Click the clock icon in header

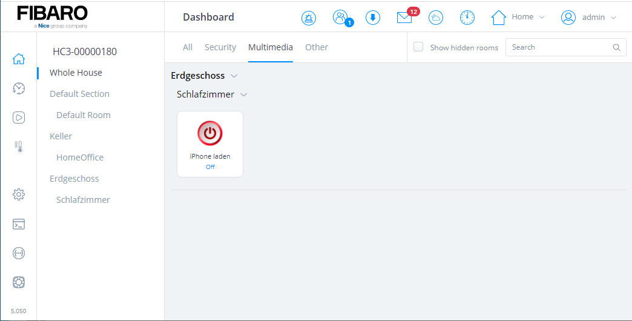[467, 18]
